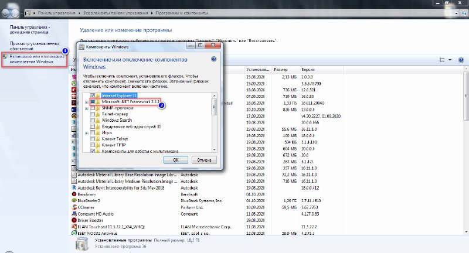Screen dimensions: 469x253
Task: Click the Forward navigation arrow button
Action: (15, 13)
